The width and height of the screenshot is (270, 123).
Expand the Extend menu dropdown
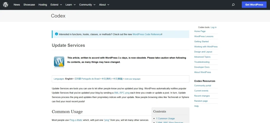click(x=56, y=5)
